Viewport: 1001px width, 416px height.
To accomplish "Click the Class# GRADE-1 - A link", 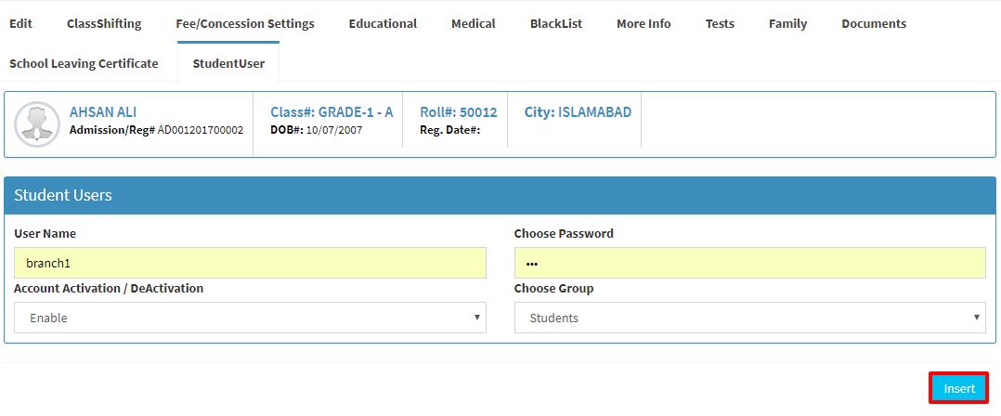I will [332, 112].
